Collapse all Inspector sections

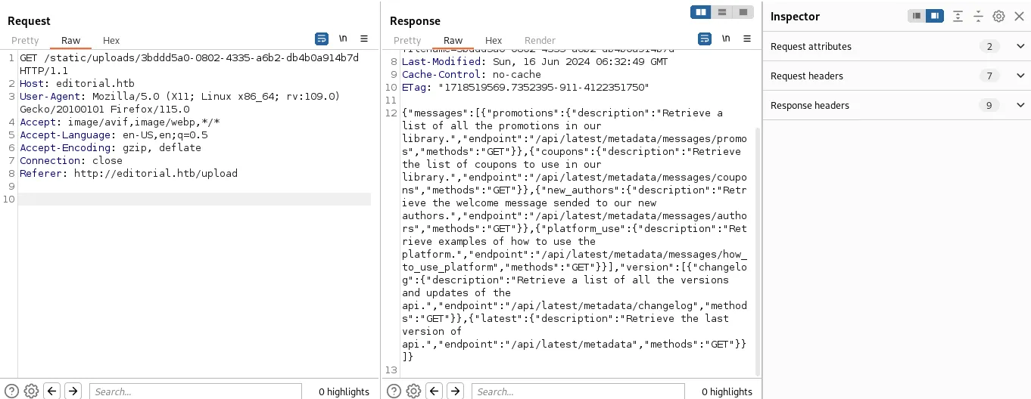978,16
